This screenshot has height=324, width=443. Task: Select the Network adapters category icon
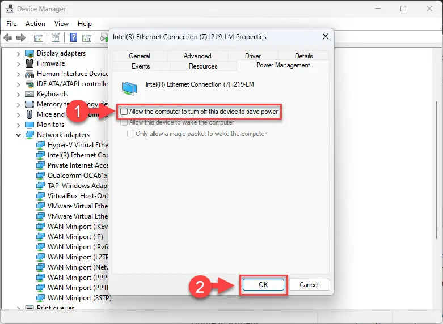coord(29,135)
